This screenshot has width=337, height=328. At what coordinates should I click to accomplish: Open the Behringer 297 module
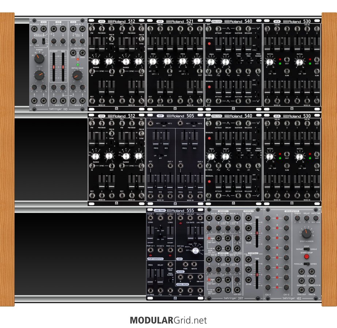click(x=234, y=254)
